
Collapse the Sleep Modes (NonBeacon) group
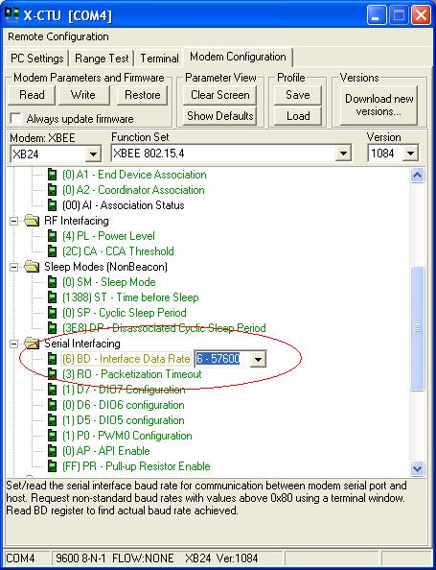click(x=13, y=267)
